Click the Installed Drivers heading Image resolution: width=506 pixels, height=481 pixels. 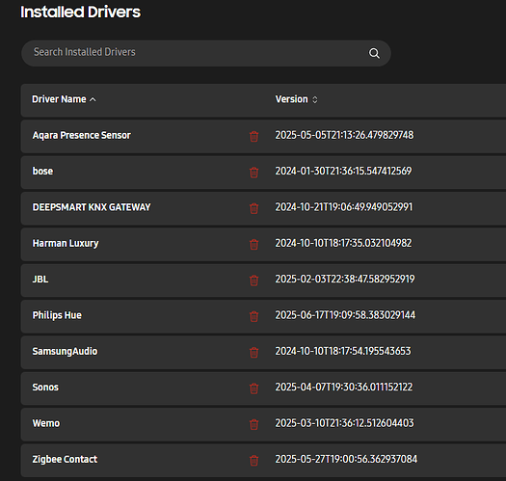(80, 12)
